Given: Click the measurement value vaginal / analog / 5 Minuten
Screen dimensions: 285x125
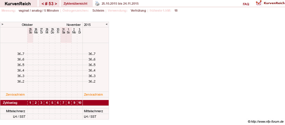Looking at the screenshot, I should tap(39, 10).
